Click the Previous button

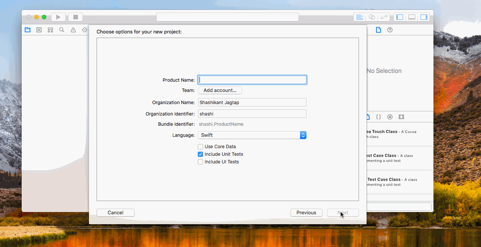[x=306, y=212]
